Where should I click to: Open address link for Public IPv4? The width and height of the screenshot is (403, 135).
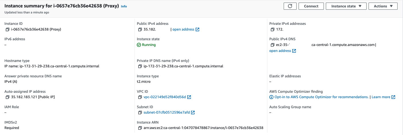[183, 29]
